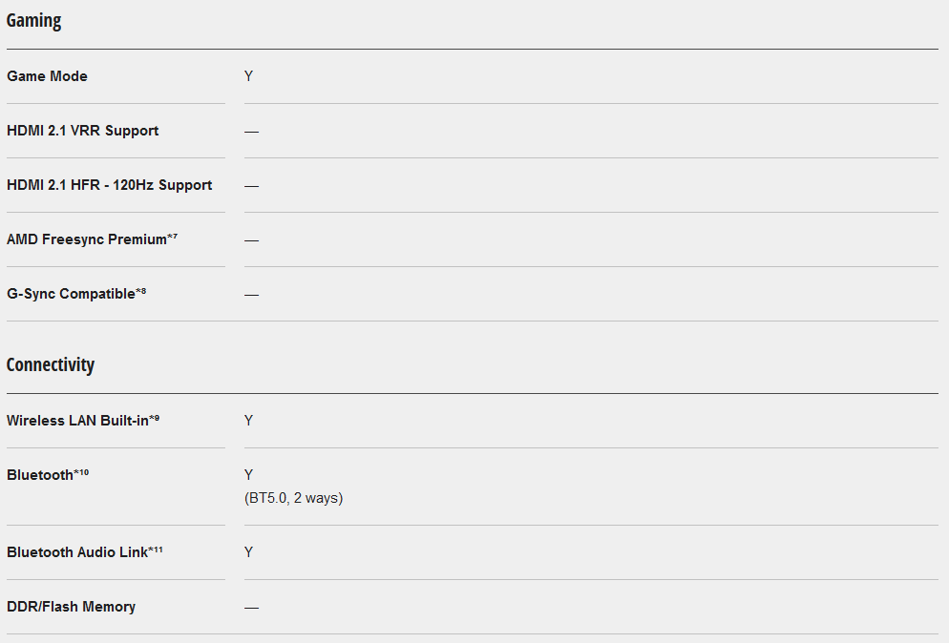Click the DDR/Flash Memory label

(x=71, y=607)
